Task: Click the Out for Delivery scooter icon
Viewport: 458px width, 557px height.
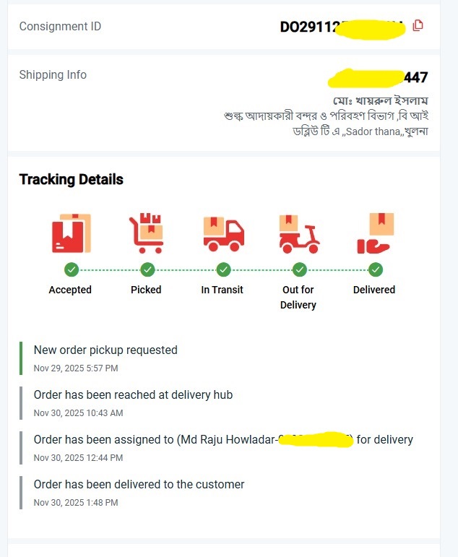Action: [299, 233]
